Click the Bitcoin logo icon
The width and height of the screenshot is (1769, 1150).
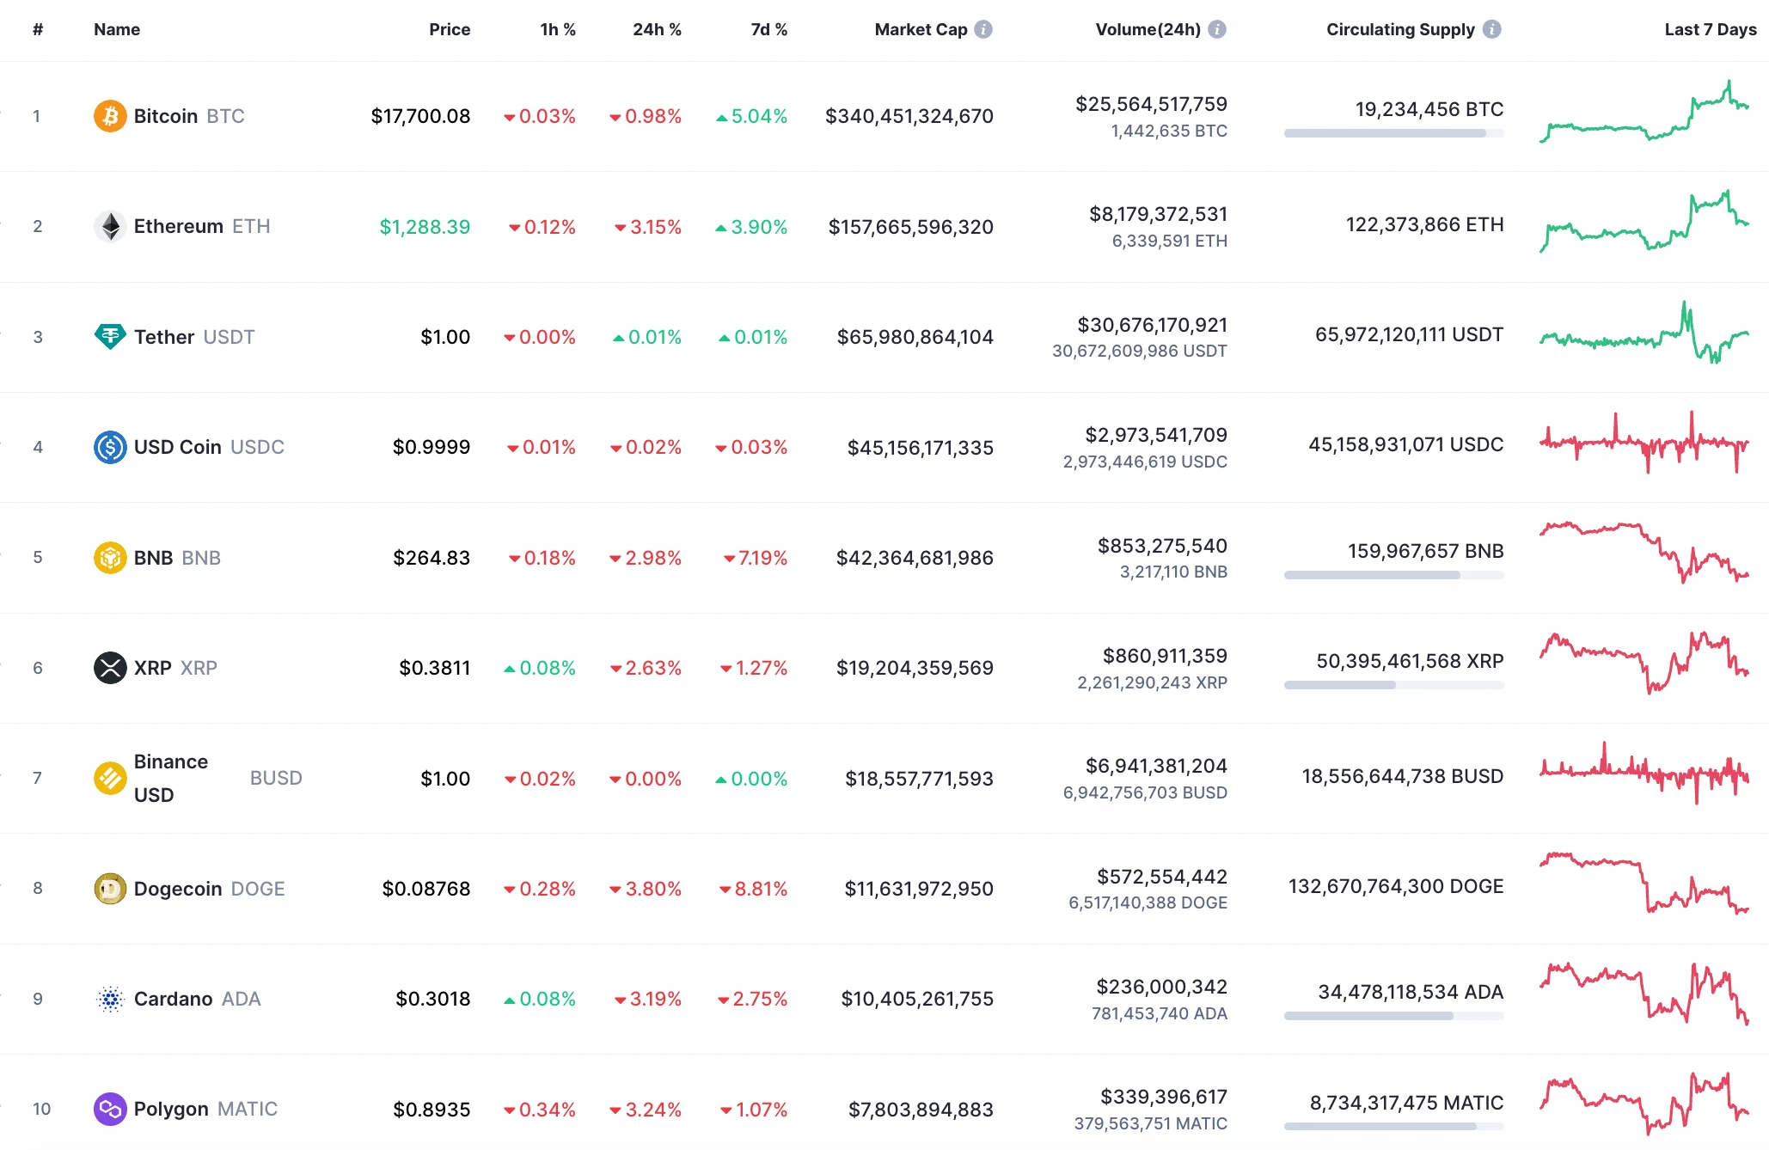tap(108, 115)
